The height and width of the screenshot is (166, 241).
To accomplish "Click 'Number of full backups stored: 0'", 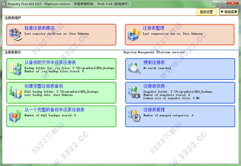I will pyautogui.click(x=50, y=115).
